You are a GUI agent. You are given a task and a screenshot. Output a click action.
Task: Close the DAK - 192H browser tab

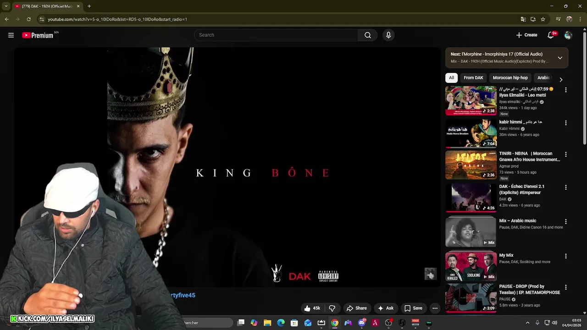pyautogui.click(x=78, y=6)
